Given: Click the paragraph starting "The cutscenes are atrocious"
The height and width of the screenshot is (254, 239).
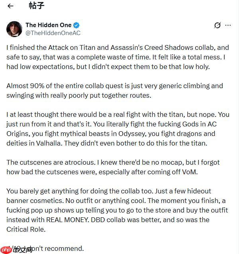Looking at the screenshot, I should pos(113,167).
